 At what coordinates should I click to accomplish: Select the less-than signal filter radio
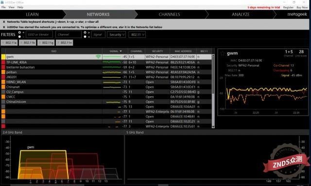coord(85,37)
